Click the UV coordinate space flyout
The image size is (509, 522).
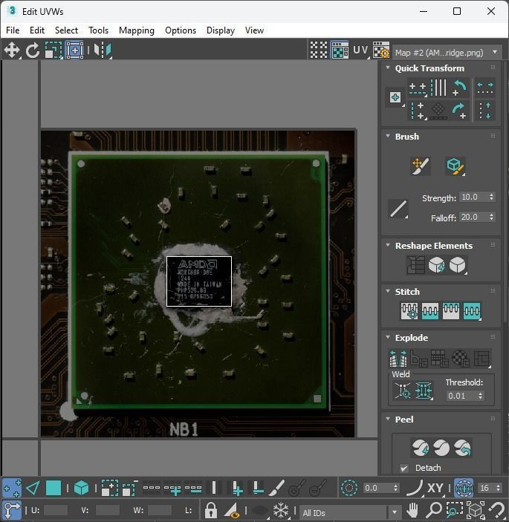tap(361, 50)
